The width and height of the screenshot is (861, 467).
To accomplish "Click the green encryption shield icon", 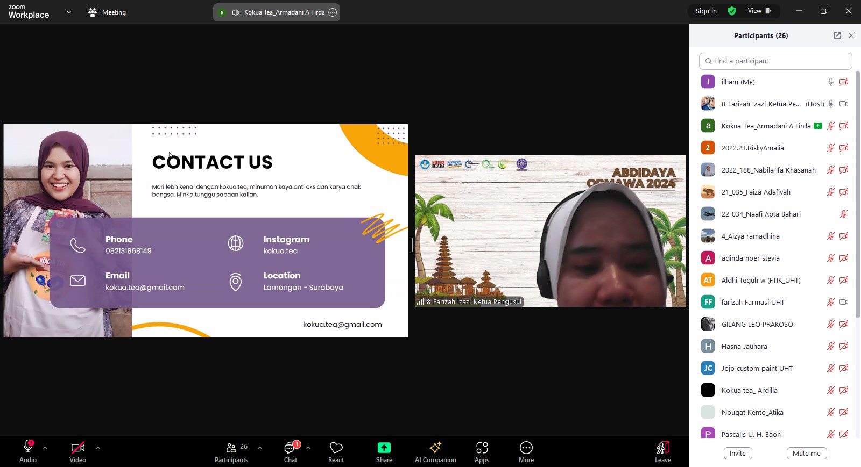I will (732, 11).
